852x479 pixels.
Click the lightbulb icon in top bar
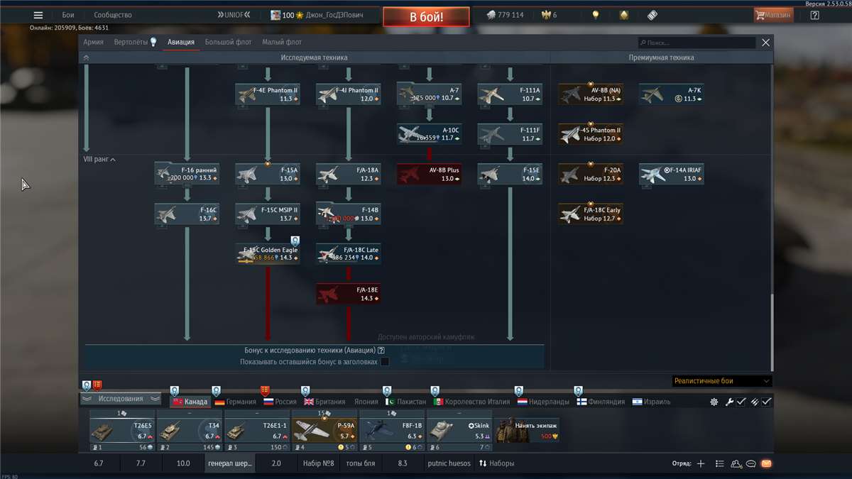(x=596, y=15)
